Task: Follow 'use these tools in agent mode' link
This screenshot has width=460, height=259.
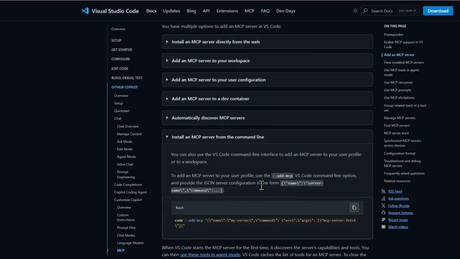Action: [x=210, y=255]
